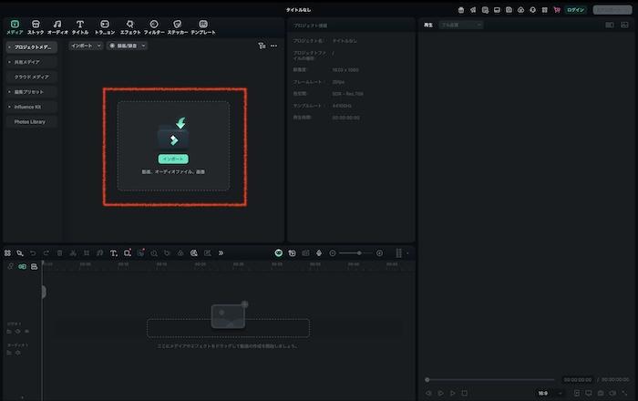The image size is (638, 401).
Task: Select the オーディオ (Audio) tab icon
Action: point(57,26)
